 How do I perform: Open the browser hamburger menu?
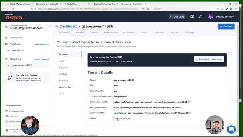(236, 9)
